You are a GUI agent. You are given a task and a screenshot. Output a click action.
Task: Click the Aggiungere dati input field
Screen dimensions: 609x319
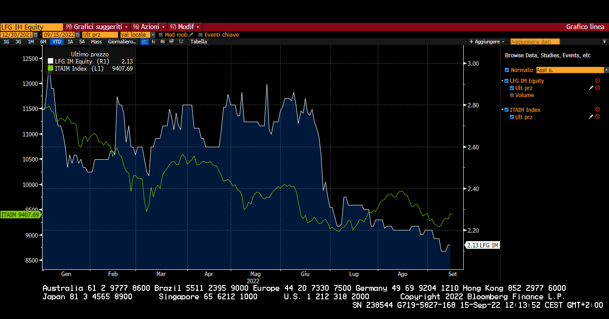[x=535, y=42]
